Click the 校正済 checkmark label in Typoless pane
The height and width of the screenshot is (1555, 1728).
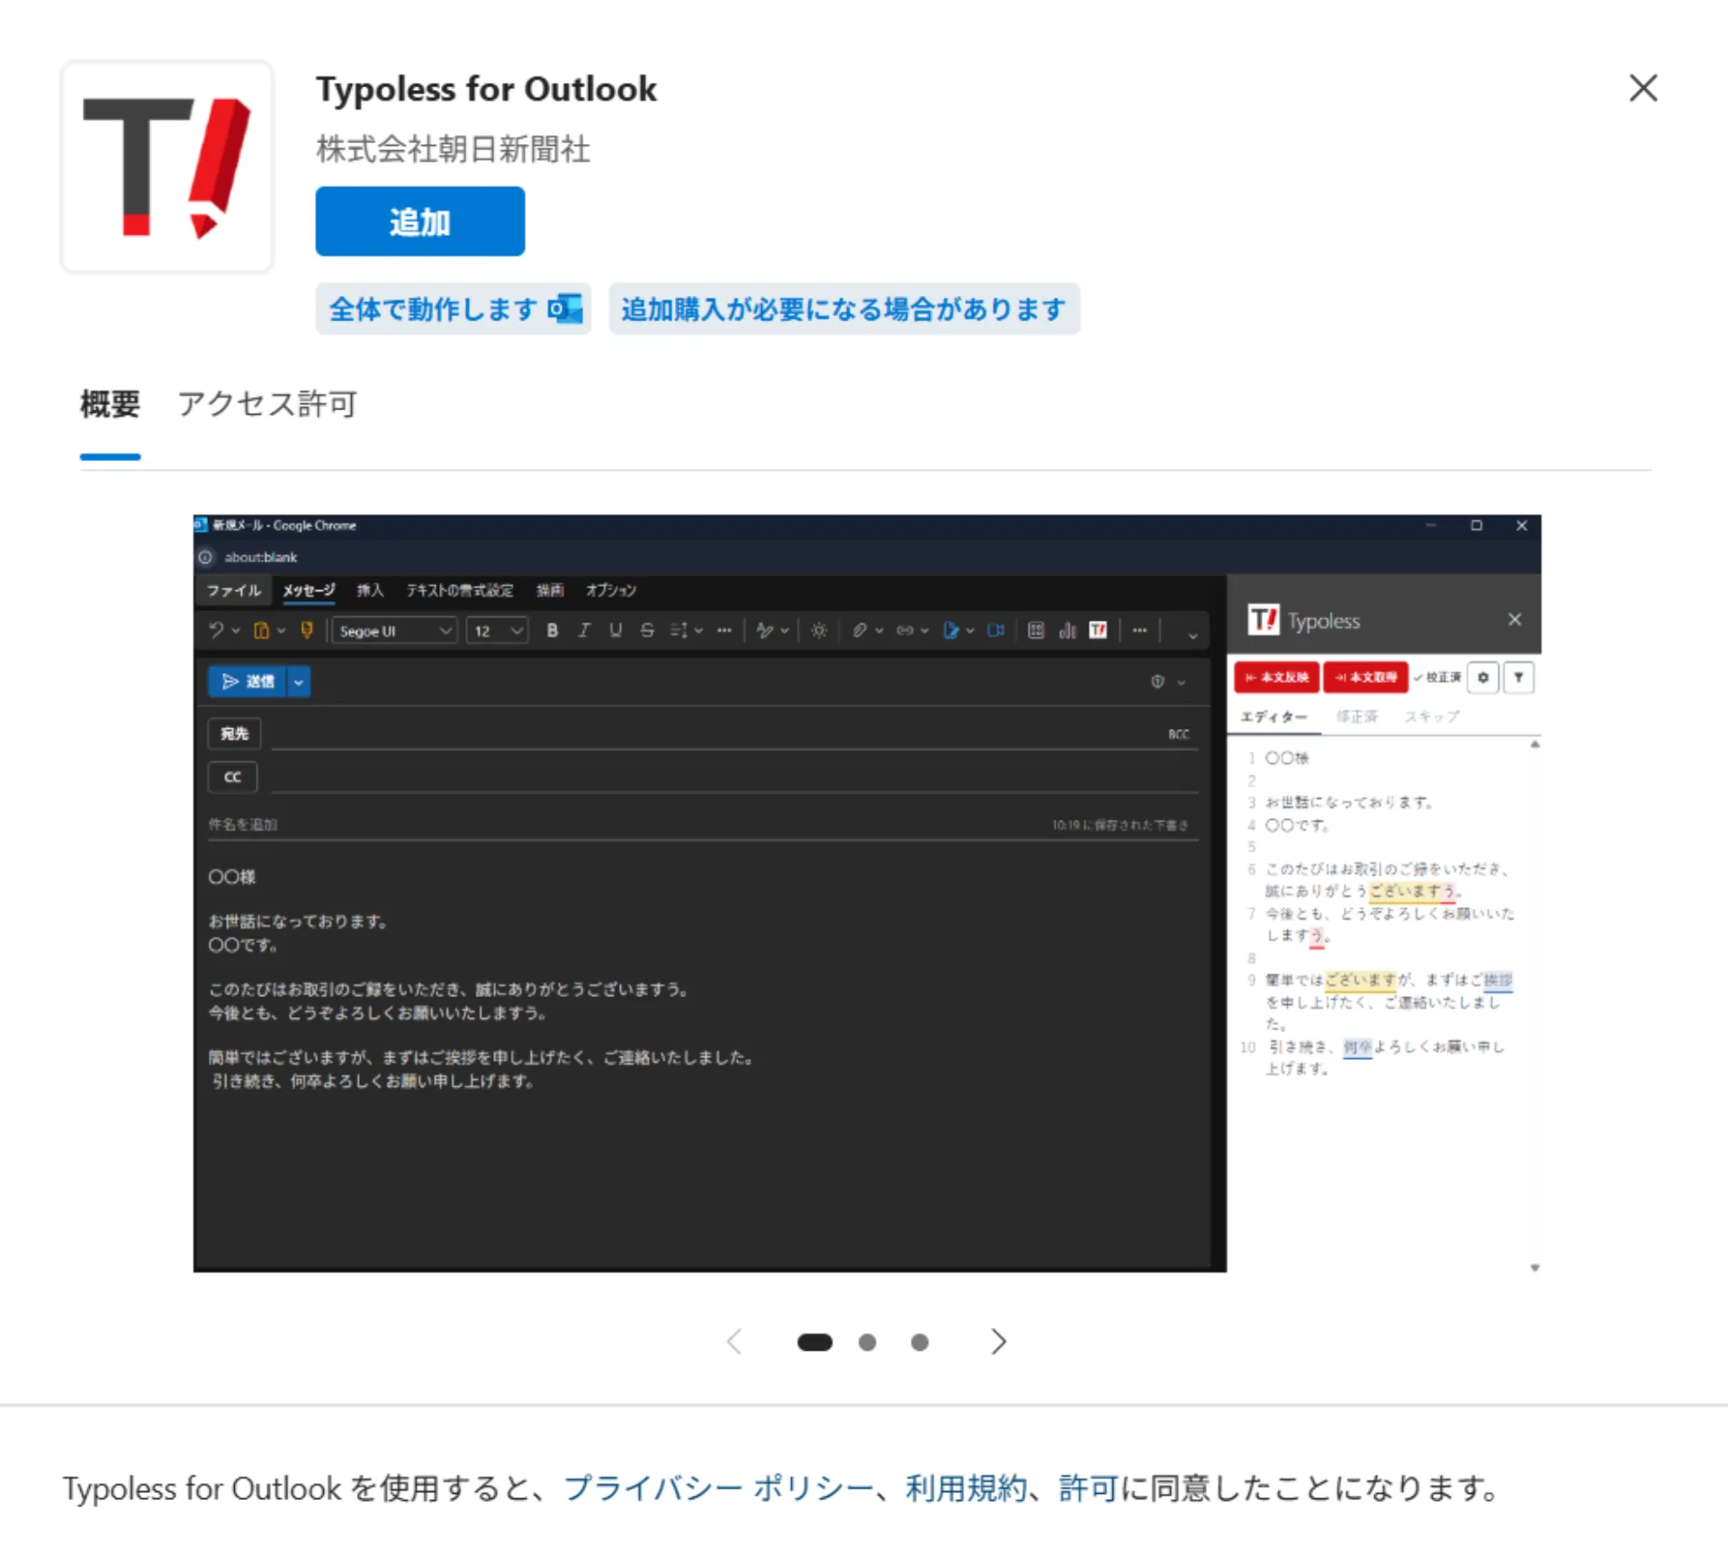coord(1437,678)
